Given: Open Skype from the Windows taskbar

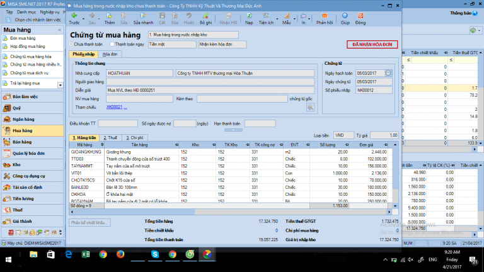Looking at the screenshot, I should coord(155,254).
